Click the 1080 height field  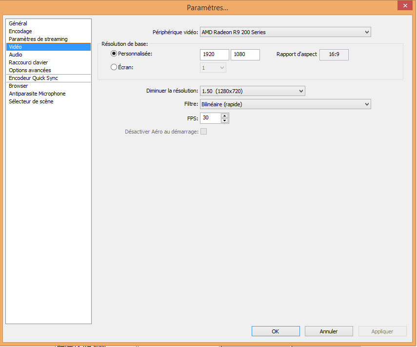[x=245, y=55]
